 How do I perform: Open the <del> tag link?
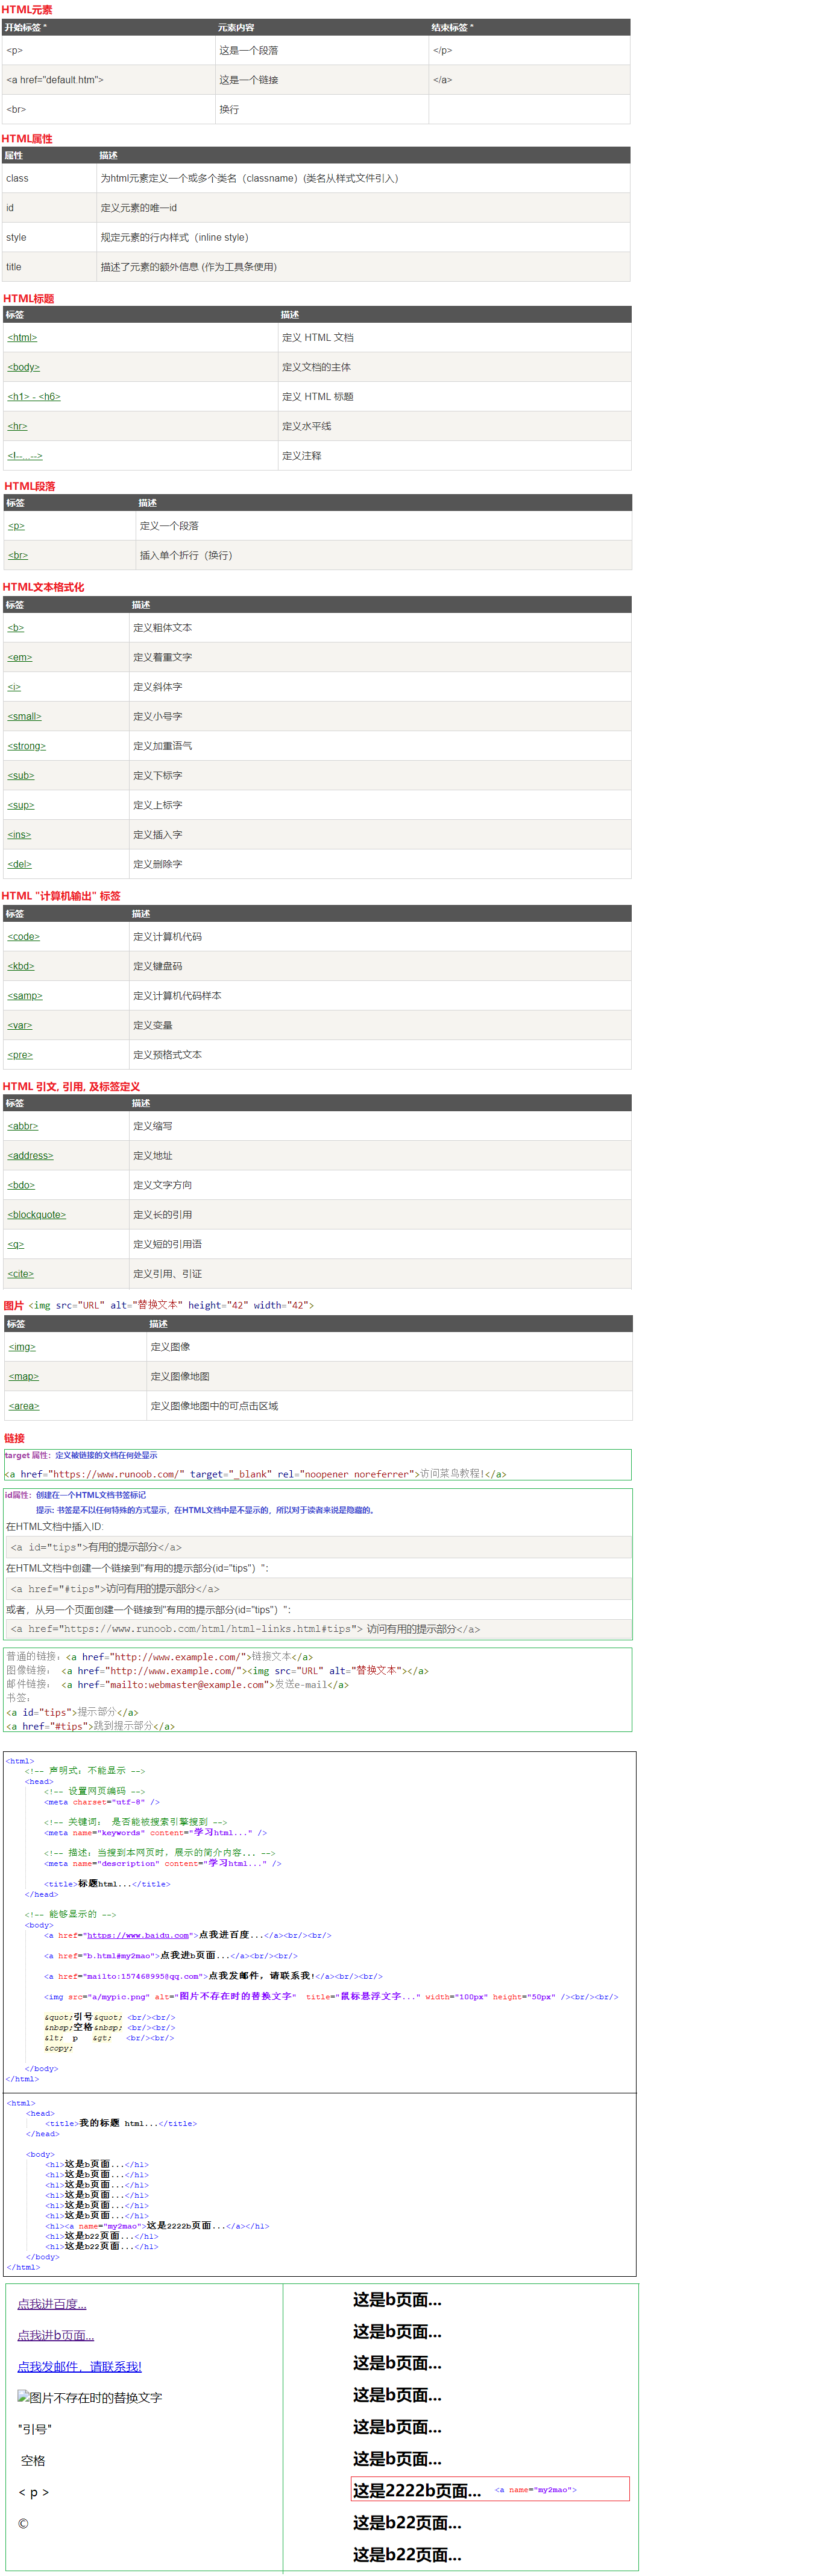20,864
